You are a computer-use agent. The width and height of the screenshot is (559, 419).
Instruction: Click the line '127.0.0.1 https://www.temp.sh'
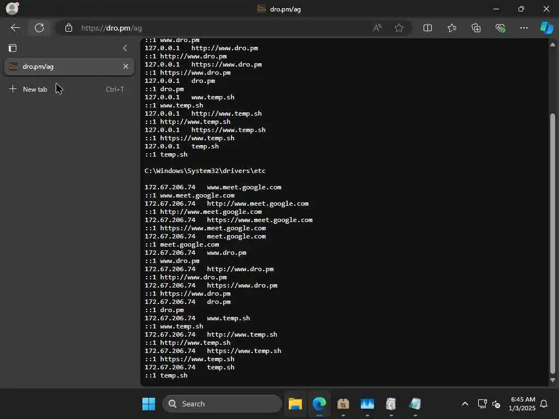[205, 130]
